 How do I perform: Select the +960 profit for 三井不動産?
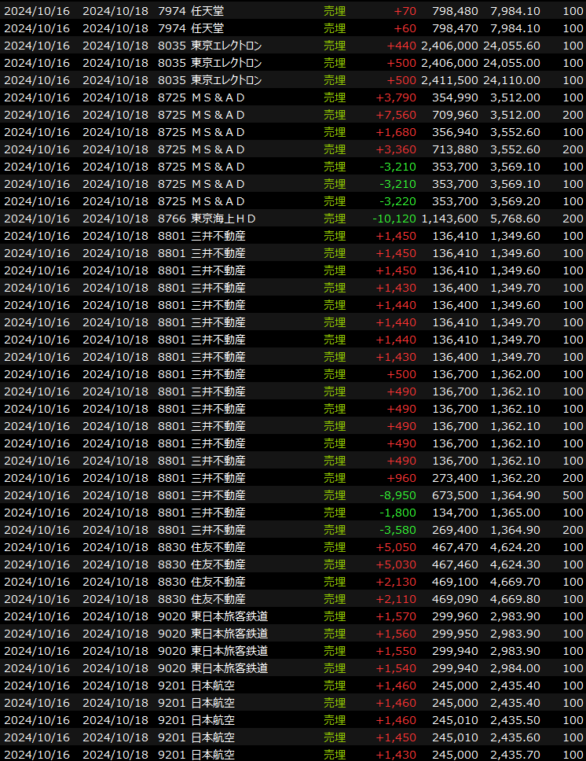coord(401,478)
